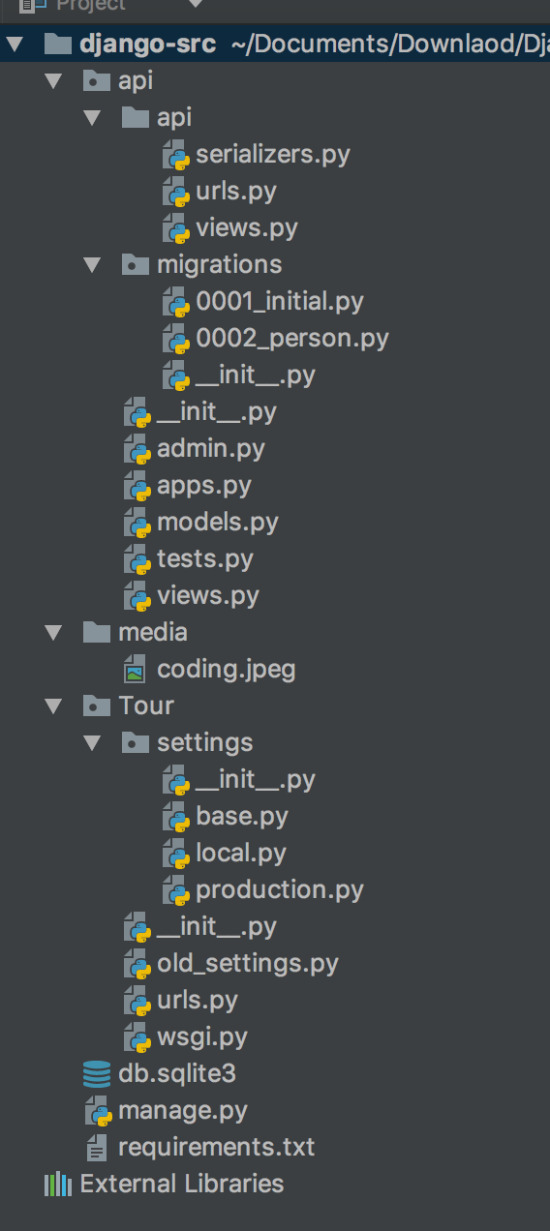Click the Python icon next to old_settings.py

[x=137, y=964]
